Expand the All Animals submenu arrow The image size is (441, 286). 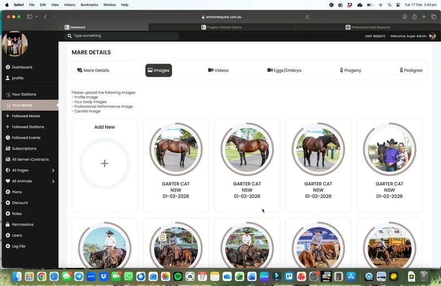[53, 181]
